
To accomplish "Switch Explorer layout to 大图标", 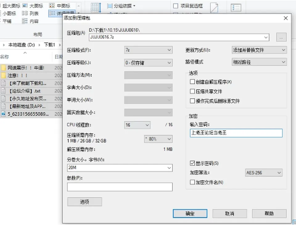I will [33, 6].
